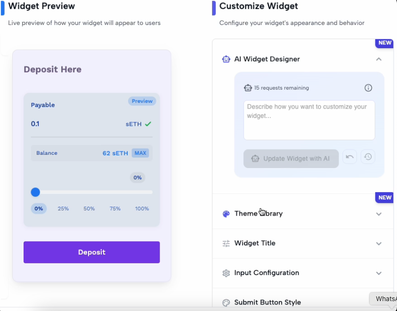Click the widget description text box
The image size is (397, 311).
(309, 120)
